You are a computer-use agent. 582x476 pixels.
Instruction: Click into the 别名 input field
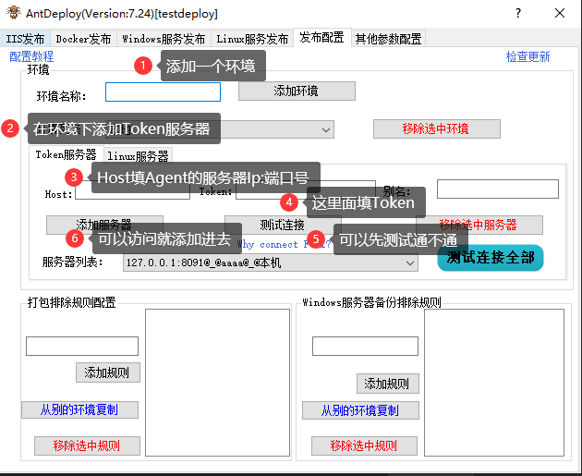[x=497, y=189]
